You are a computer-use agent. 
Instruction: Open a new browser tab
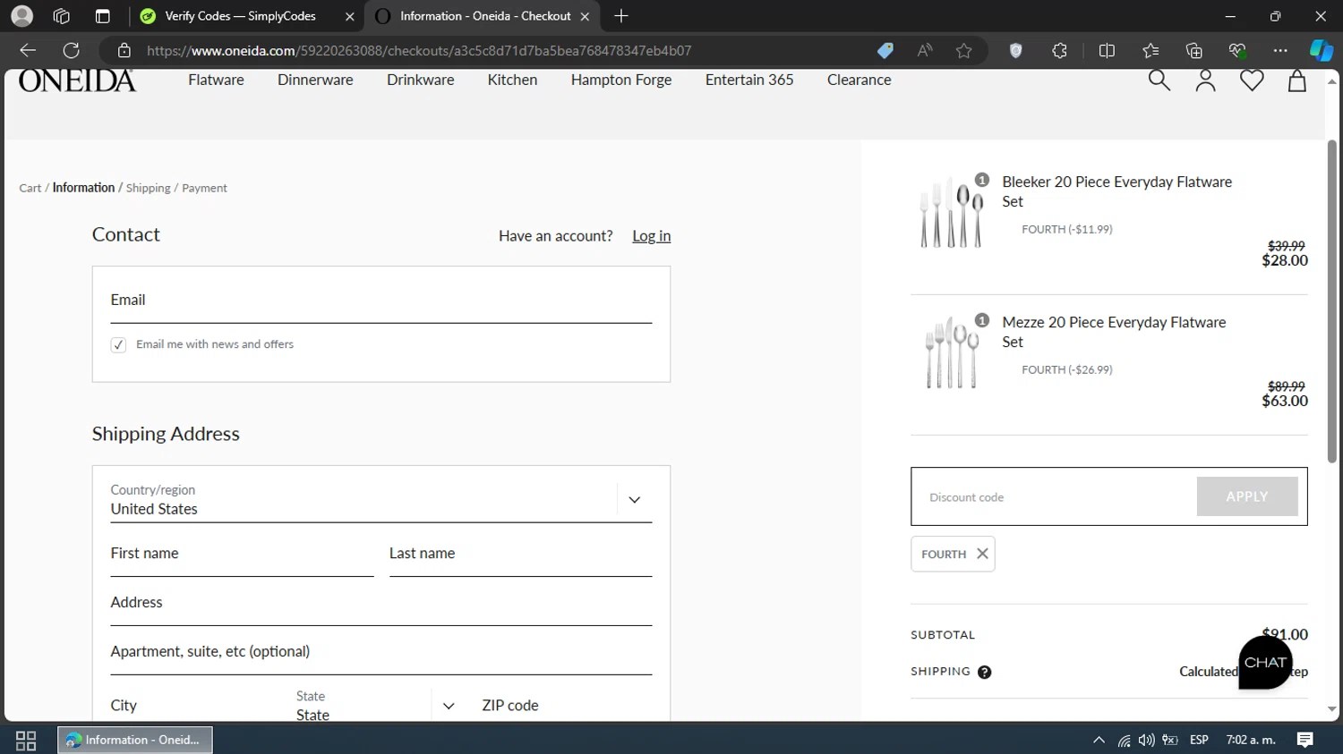[x=621, y=16]
